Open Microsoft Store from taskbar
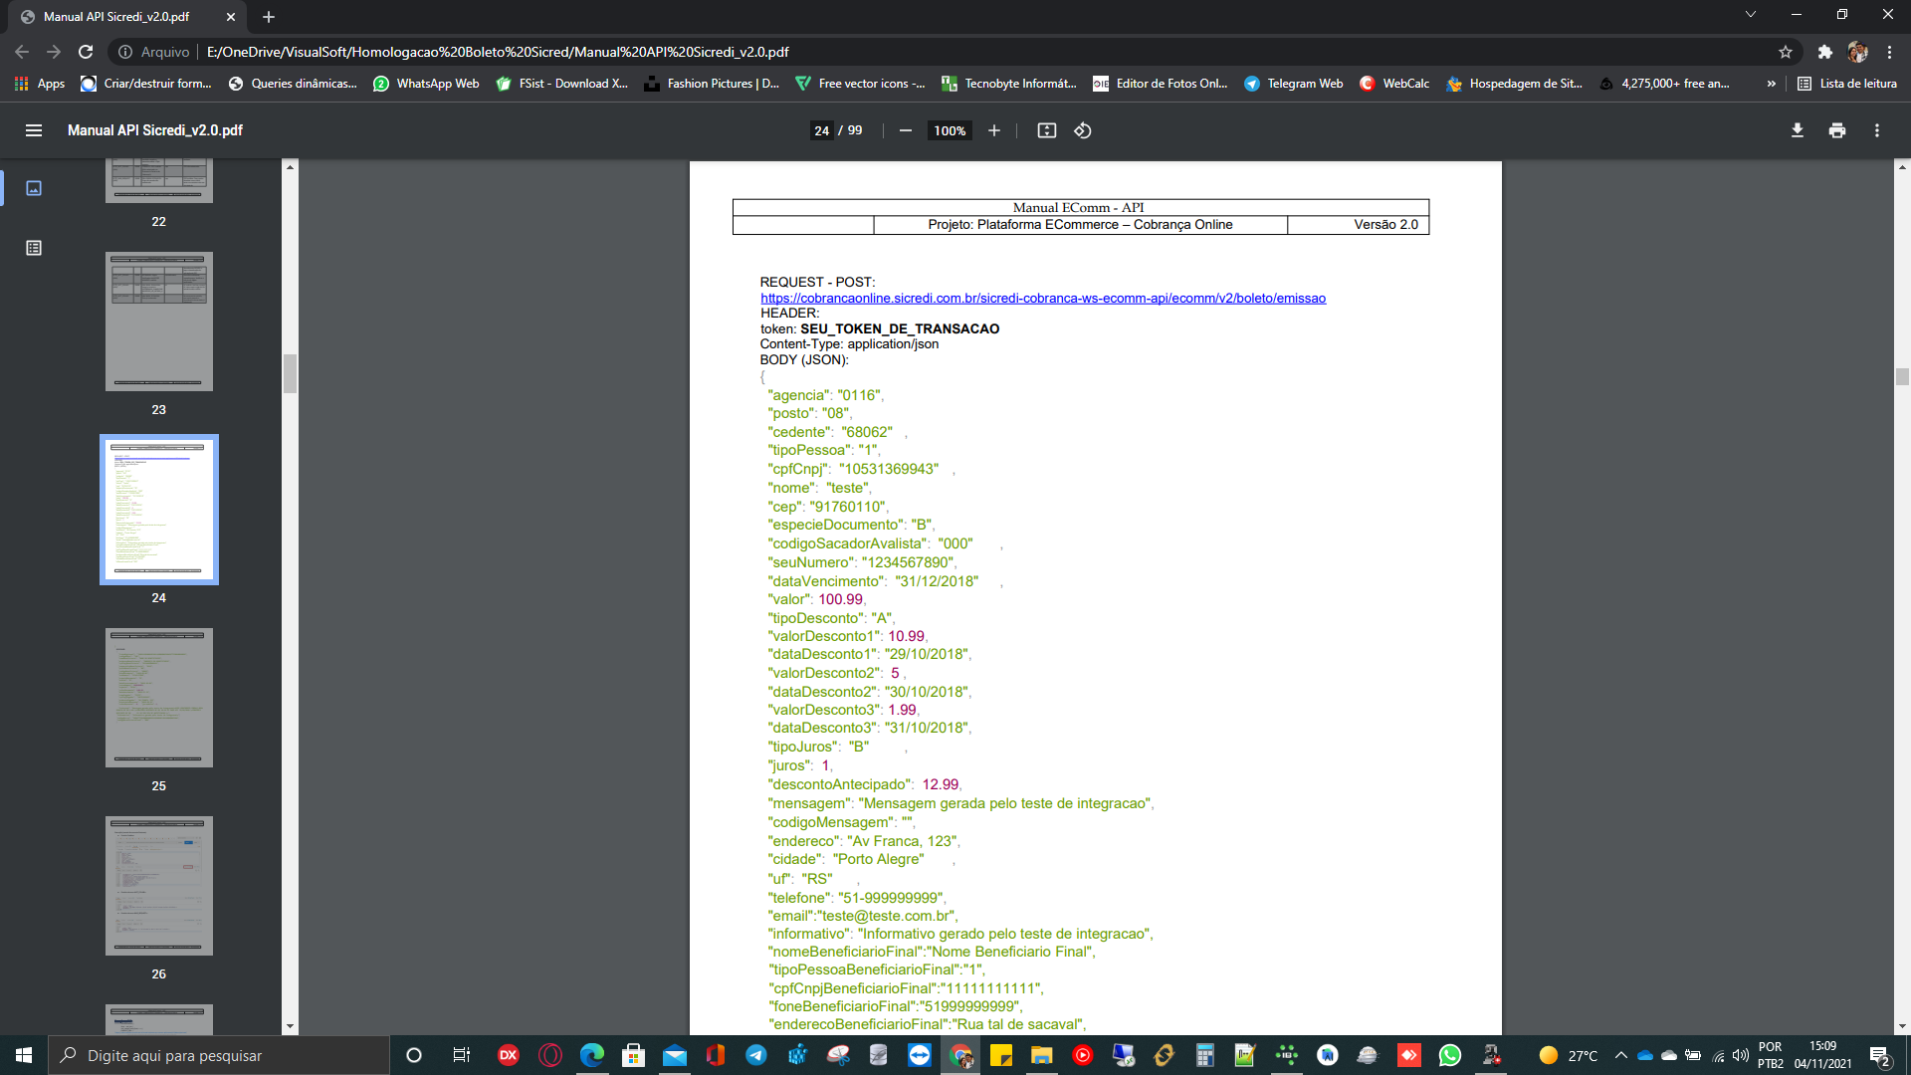 (x=633, y=1055)
